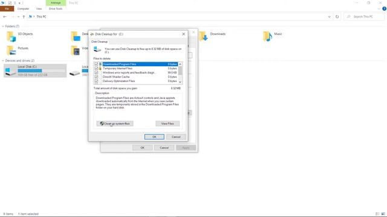This screenshot has height=217, width=387.
Task: Click the Local Disk (C:) usage bar
Action: click(41, 71)
